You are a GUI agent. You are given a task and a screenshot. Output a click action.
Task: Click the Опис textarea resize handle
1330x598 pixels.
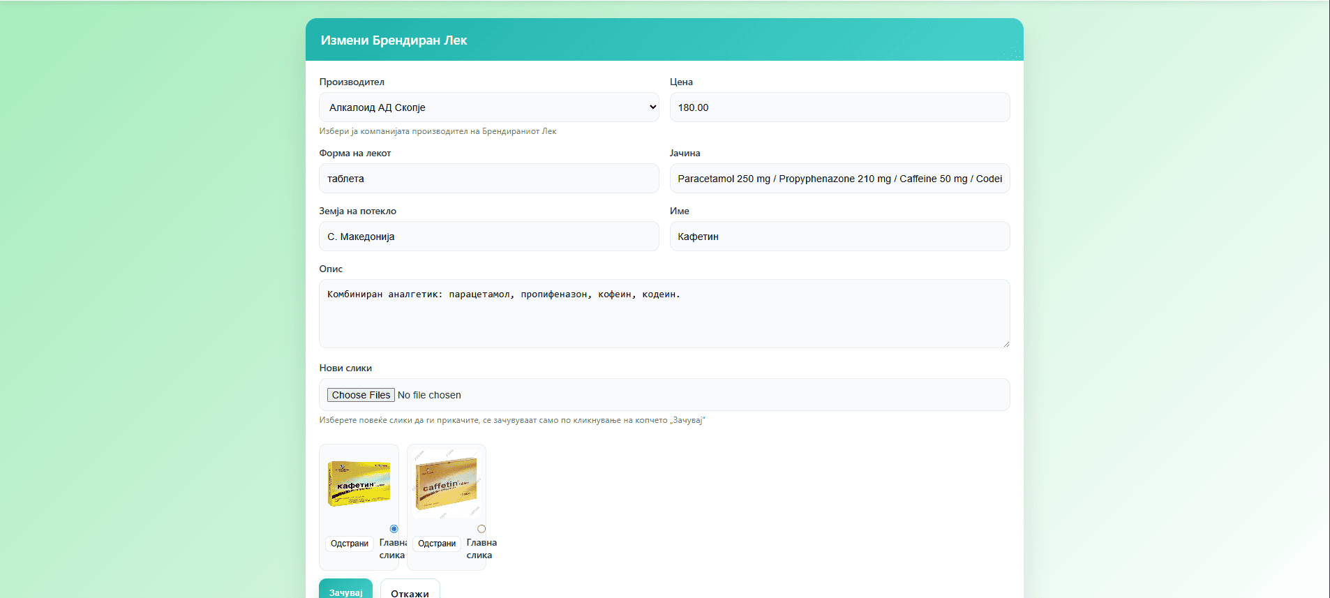tap(1006, 343)
